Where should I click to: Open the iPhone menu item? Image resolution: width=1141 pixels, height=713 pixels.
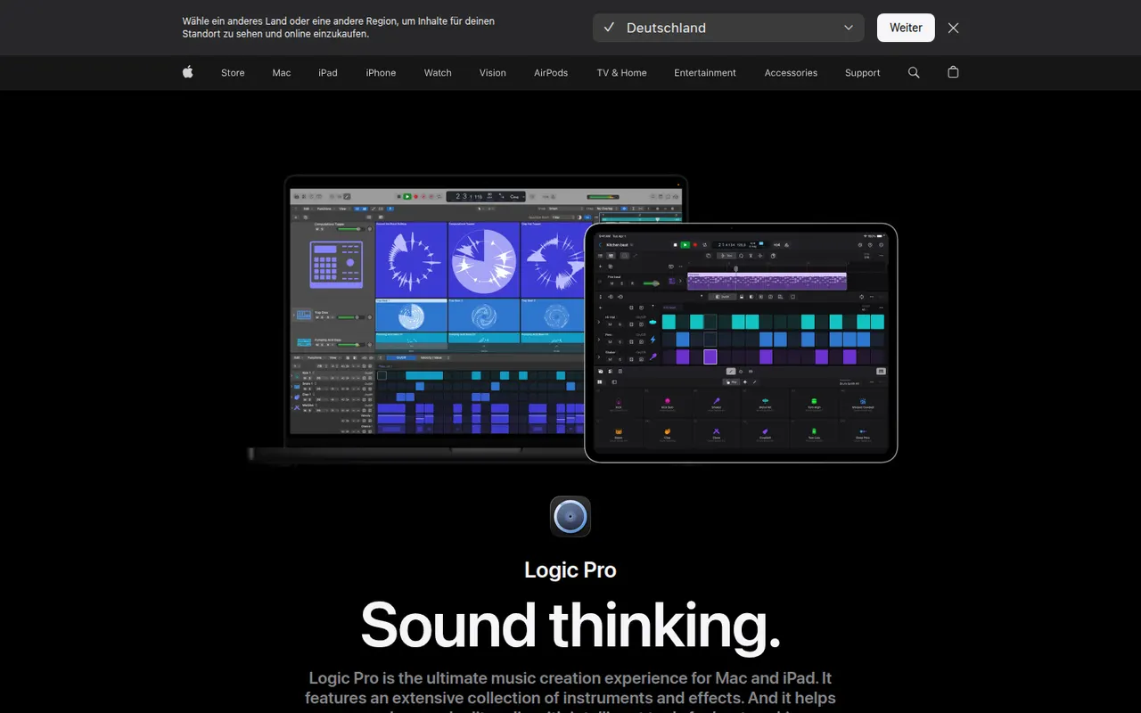coord(381,73)
